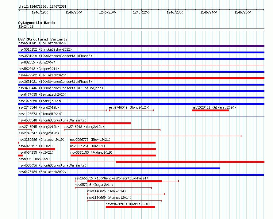
Task: Open the nsv3335153 (Audano2019) label
Action: point(91,152)
